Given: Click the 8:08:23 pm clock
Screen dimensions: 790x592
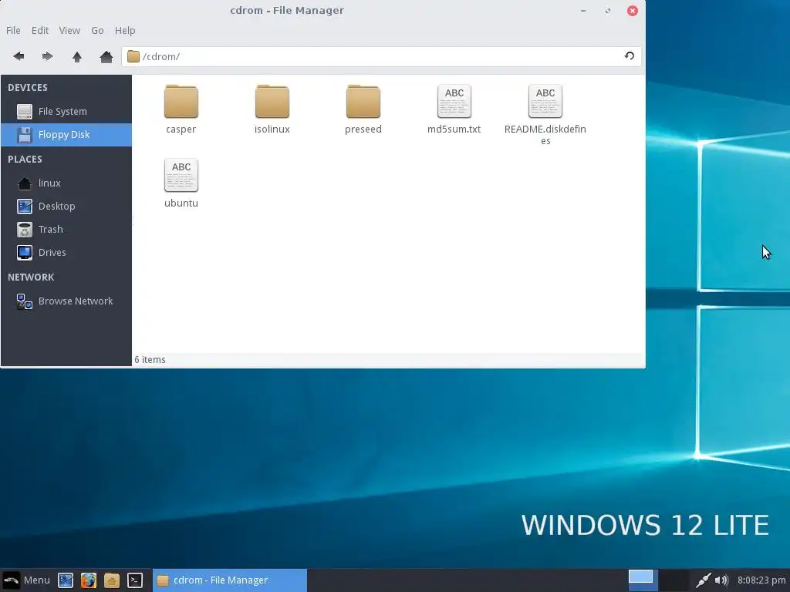Looking at the screenshot, I should (x=761, y=580).
